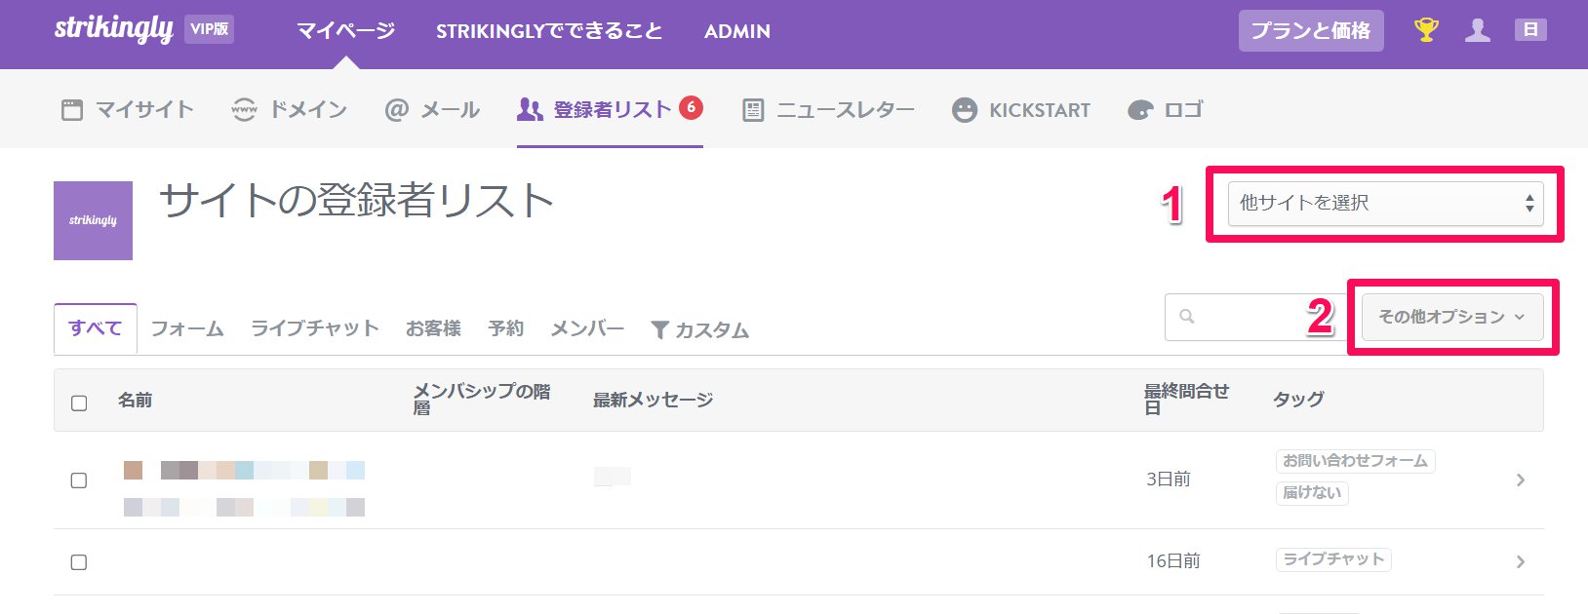Viewport: 1588px width, 614px height.
Task: Open details chevron for 16日前 row
Action: click(x=1520, y=561)
